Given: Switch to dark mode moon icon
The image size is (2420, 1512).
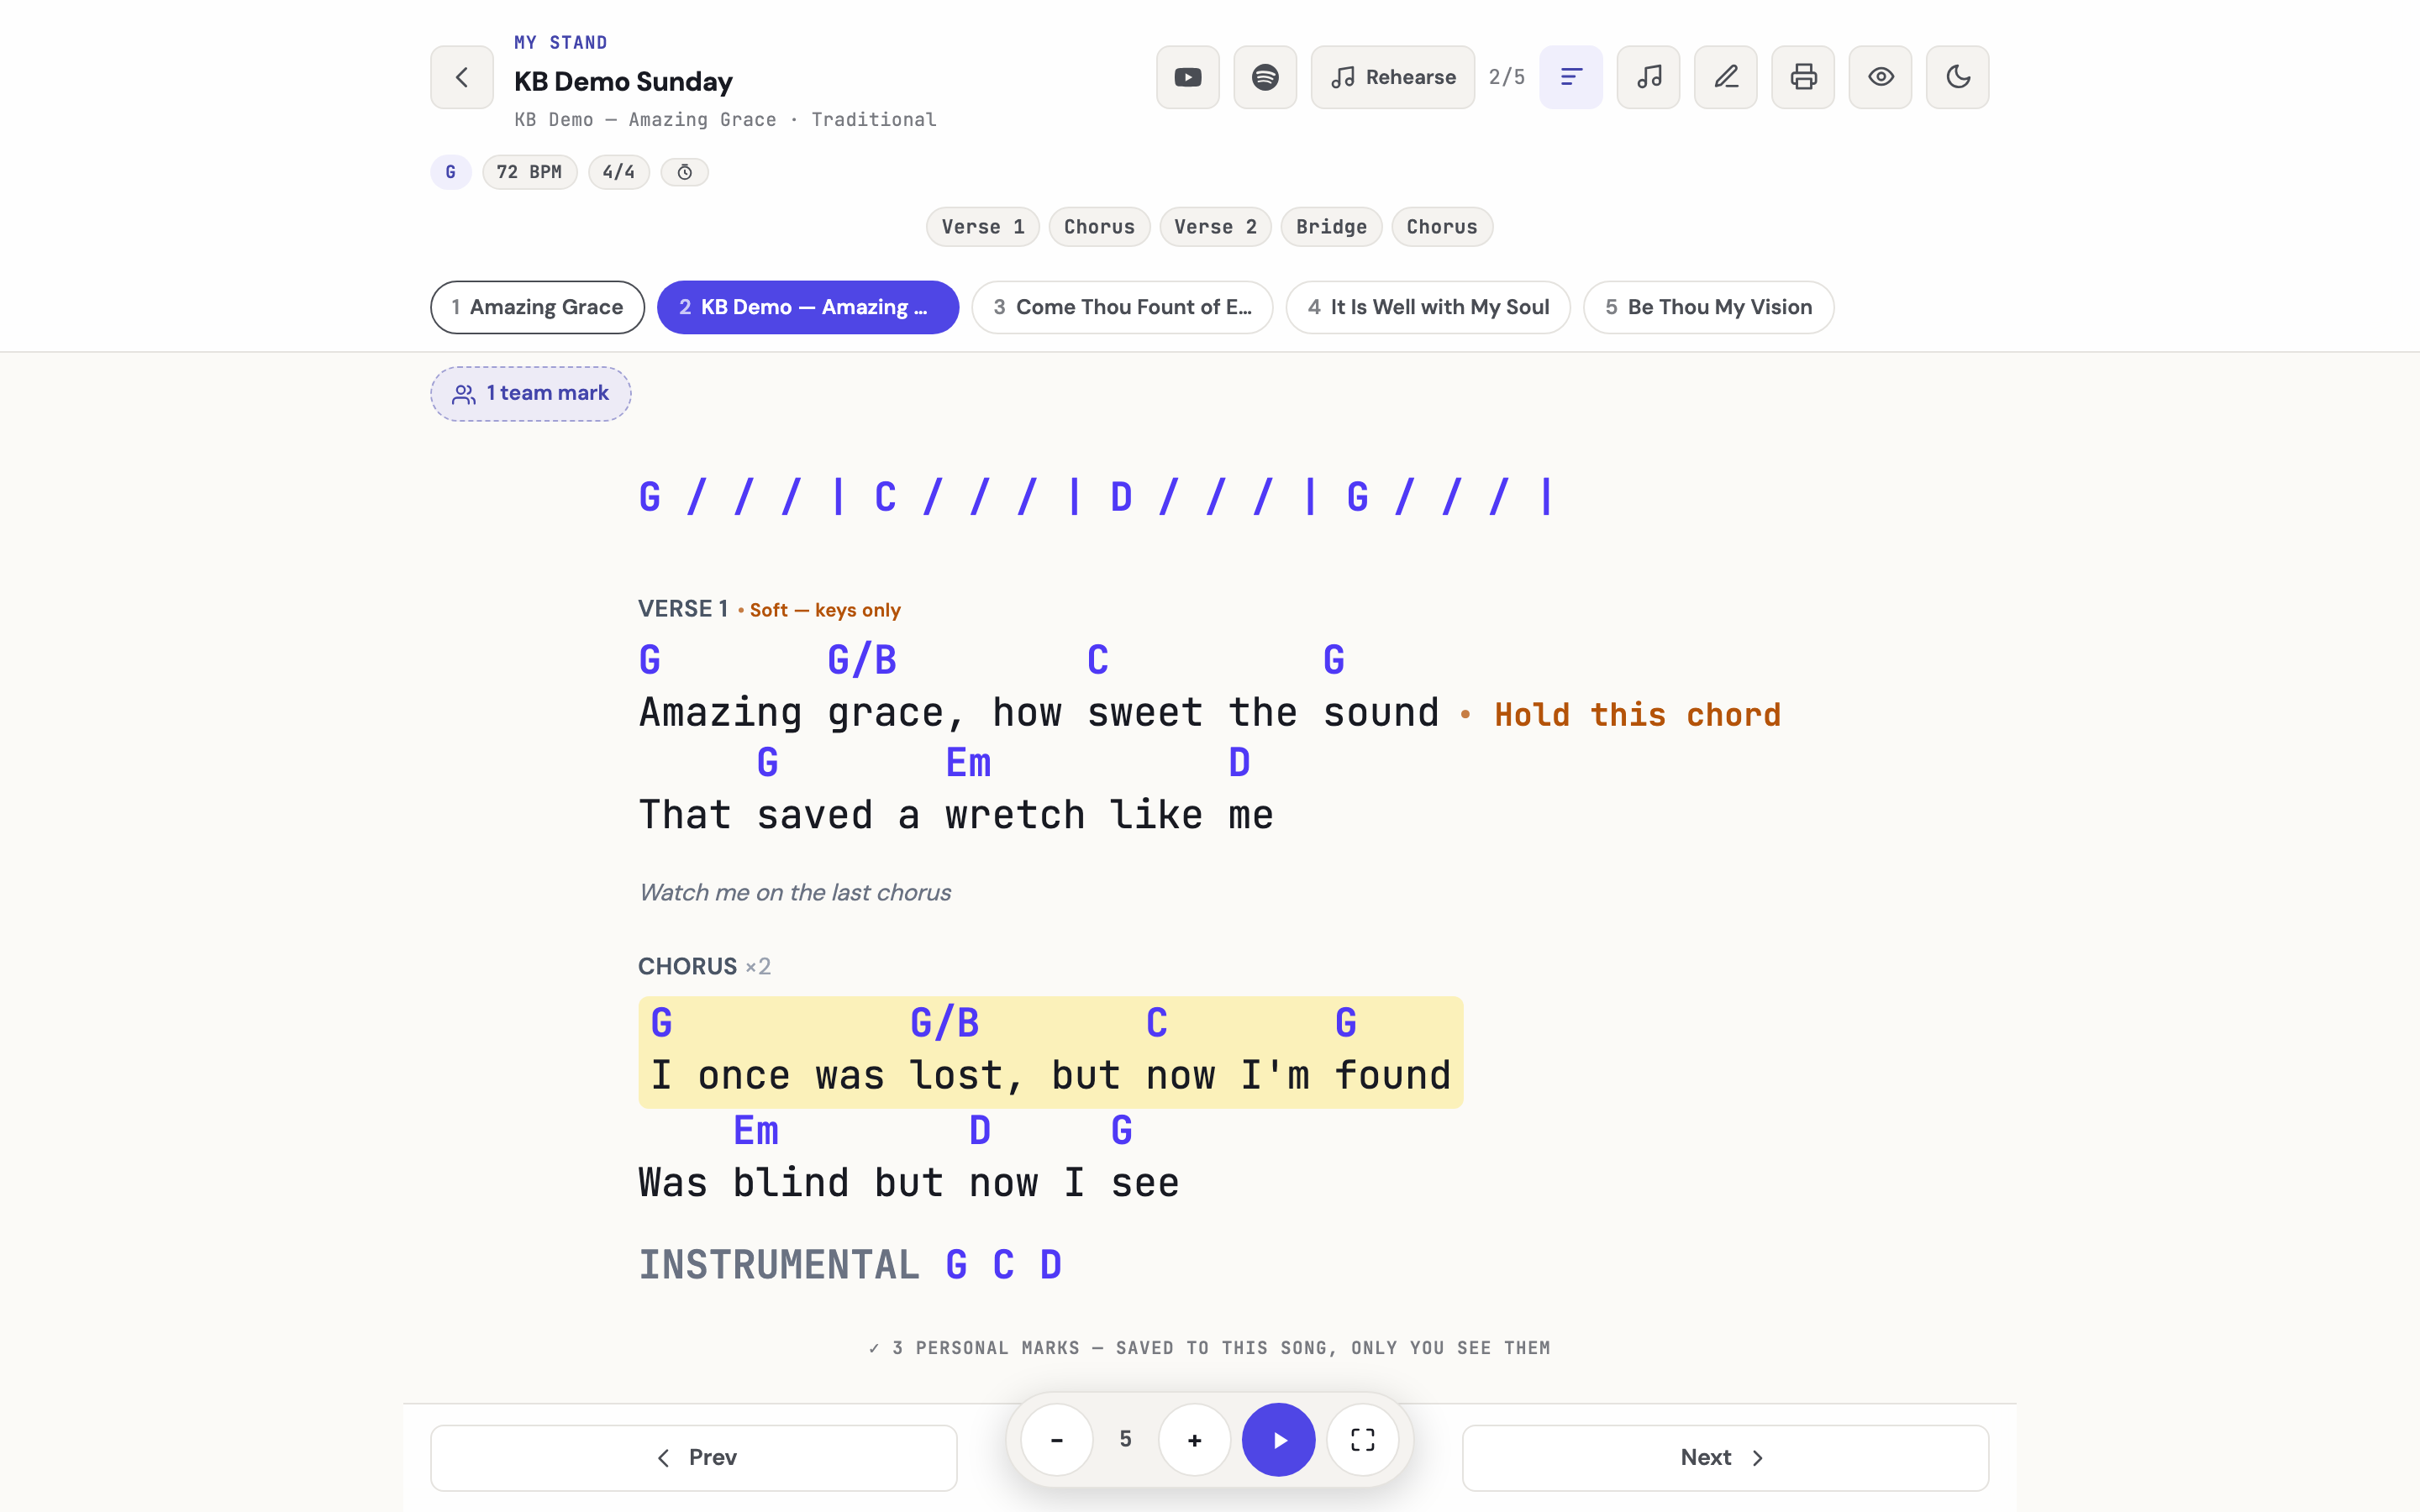Looking at the screenshot, I should 1957,77.
